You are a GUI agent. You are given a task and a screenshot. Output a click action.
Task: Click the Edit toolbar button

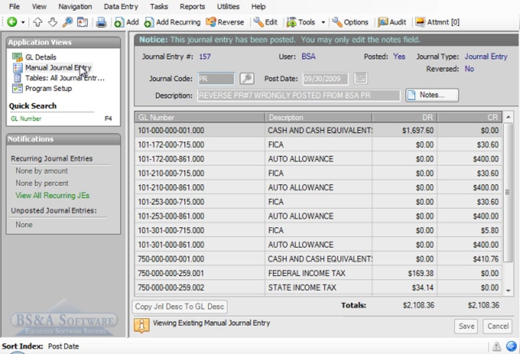(x=265, y=22)
